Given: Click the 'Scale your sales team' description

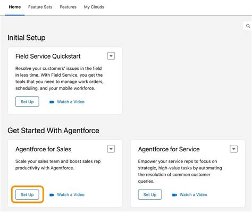Looking at the screenshot, I should pos(58,165).
